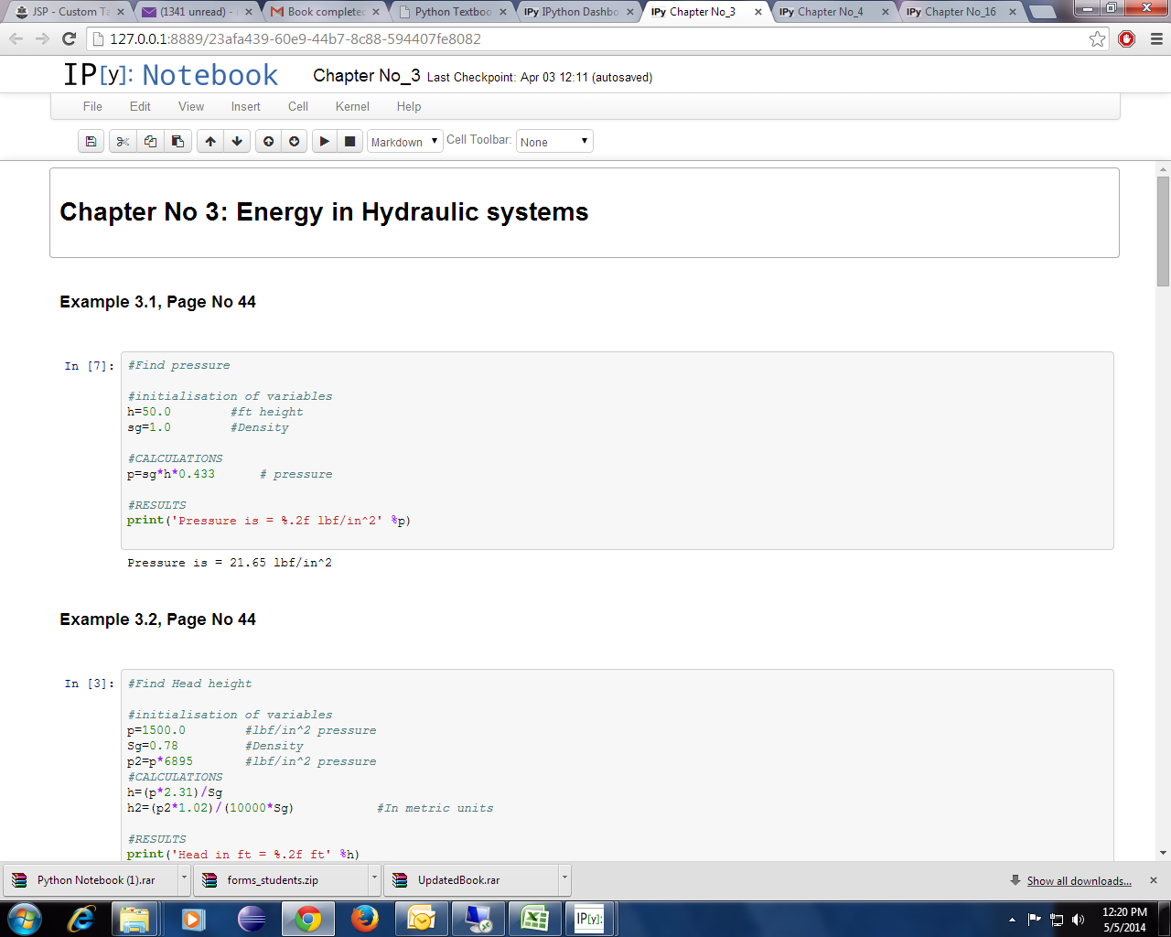Bookmark the page with the star icon
This screenshot has height=937, width=1171.
tap(1097, 39)
